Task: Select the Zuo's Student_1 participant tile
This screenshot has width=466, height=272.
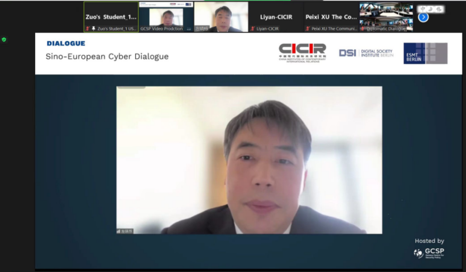Action: pos(111,17)
